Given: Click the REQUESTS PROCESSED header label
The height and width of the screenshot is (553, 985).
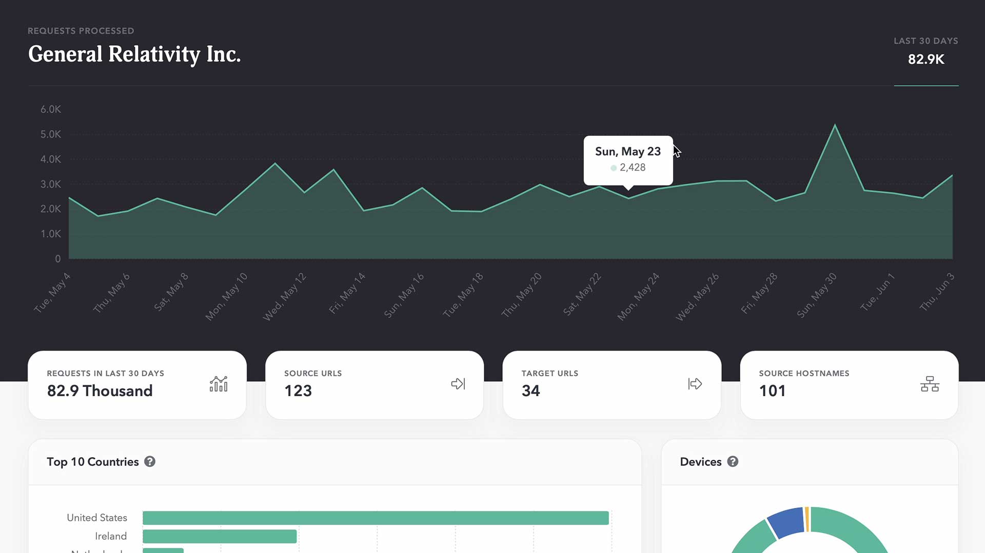Looking at the screenshot, I should 81,31.
